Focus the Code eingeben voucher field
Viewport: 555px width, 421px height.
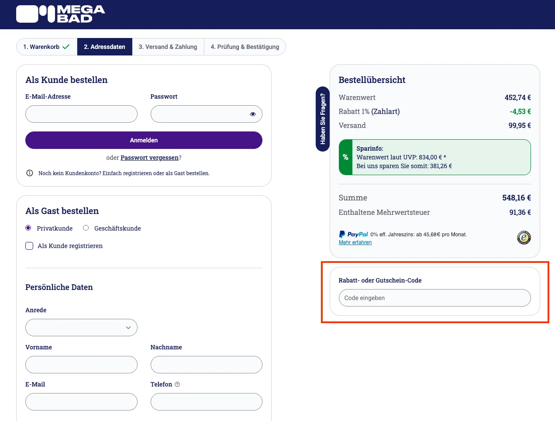[x=435, y=298]
